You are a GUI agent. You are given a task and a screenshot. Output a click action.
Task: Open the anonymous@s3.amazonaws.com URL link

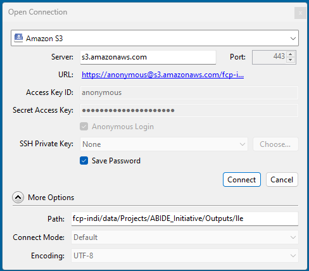163,75
